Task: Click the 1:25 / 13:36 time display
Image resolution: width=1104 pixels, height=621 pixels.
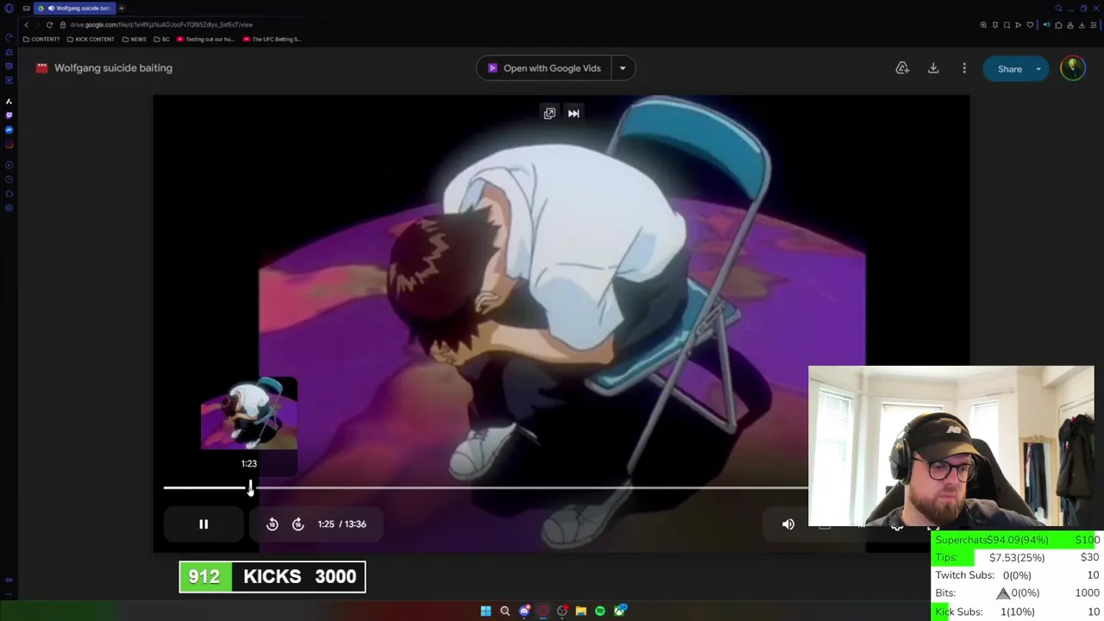Action: click(342, 524)
